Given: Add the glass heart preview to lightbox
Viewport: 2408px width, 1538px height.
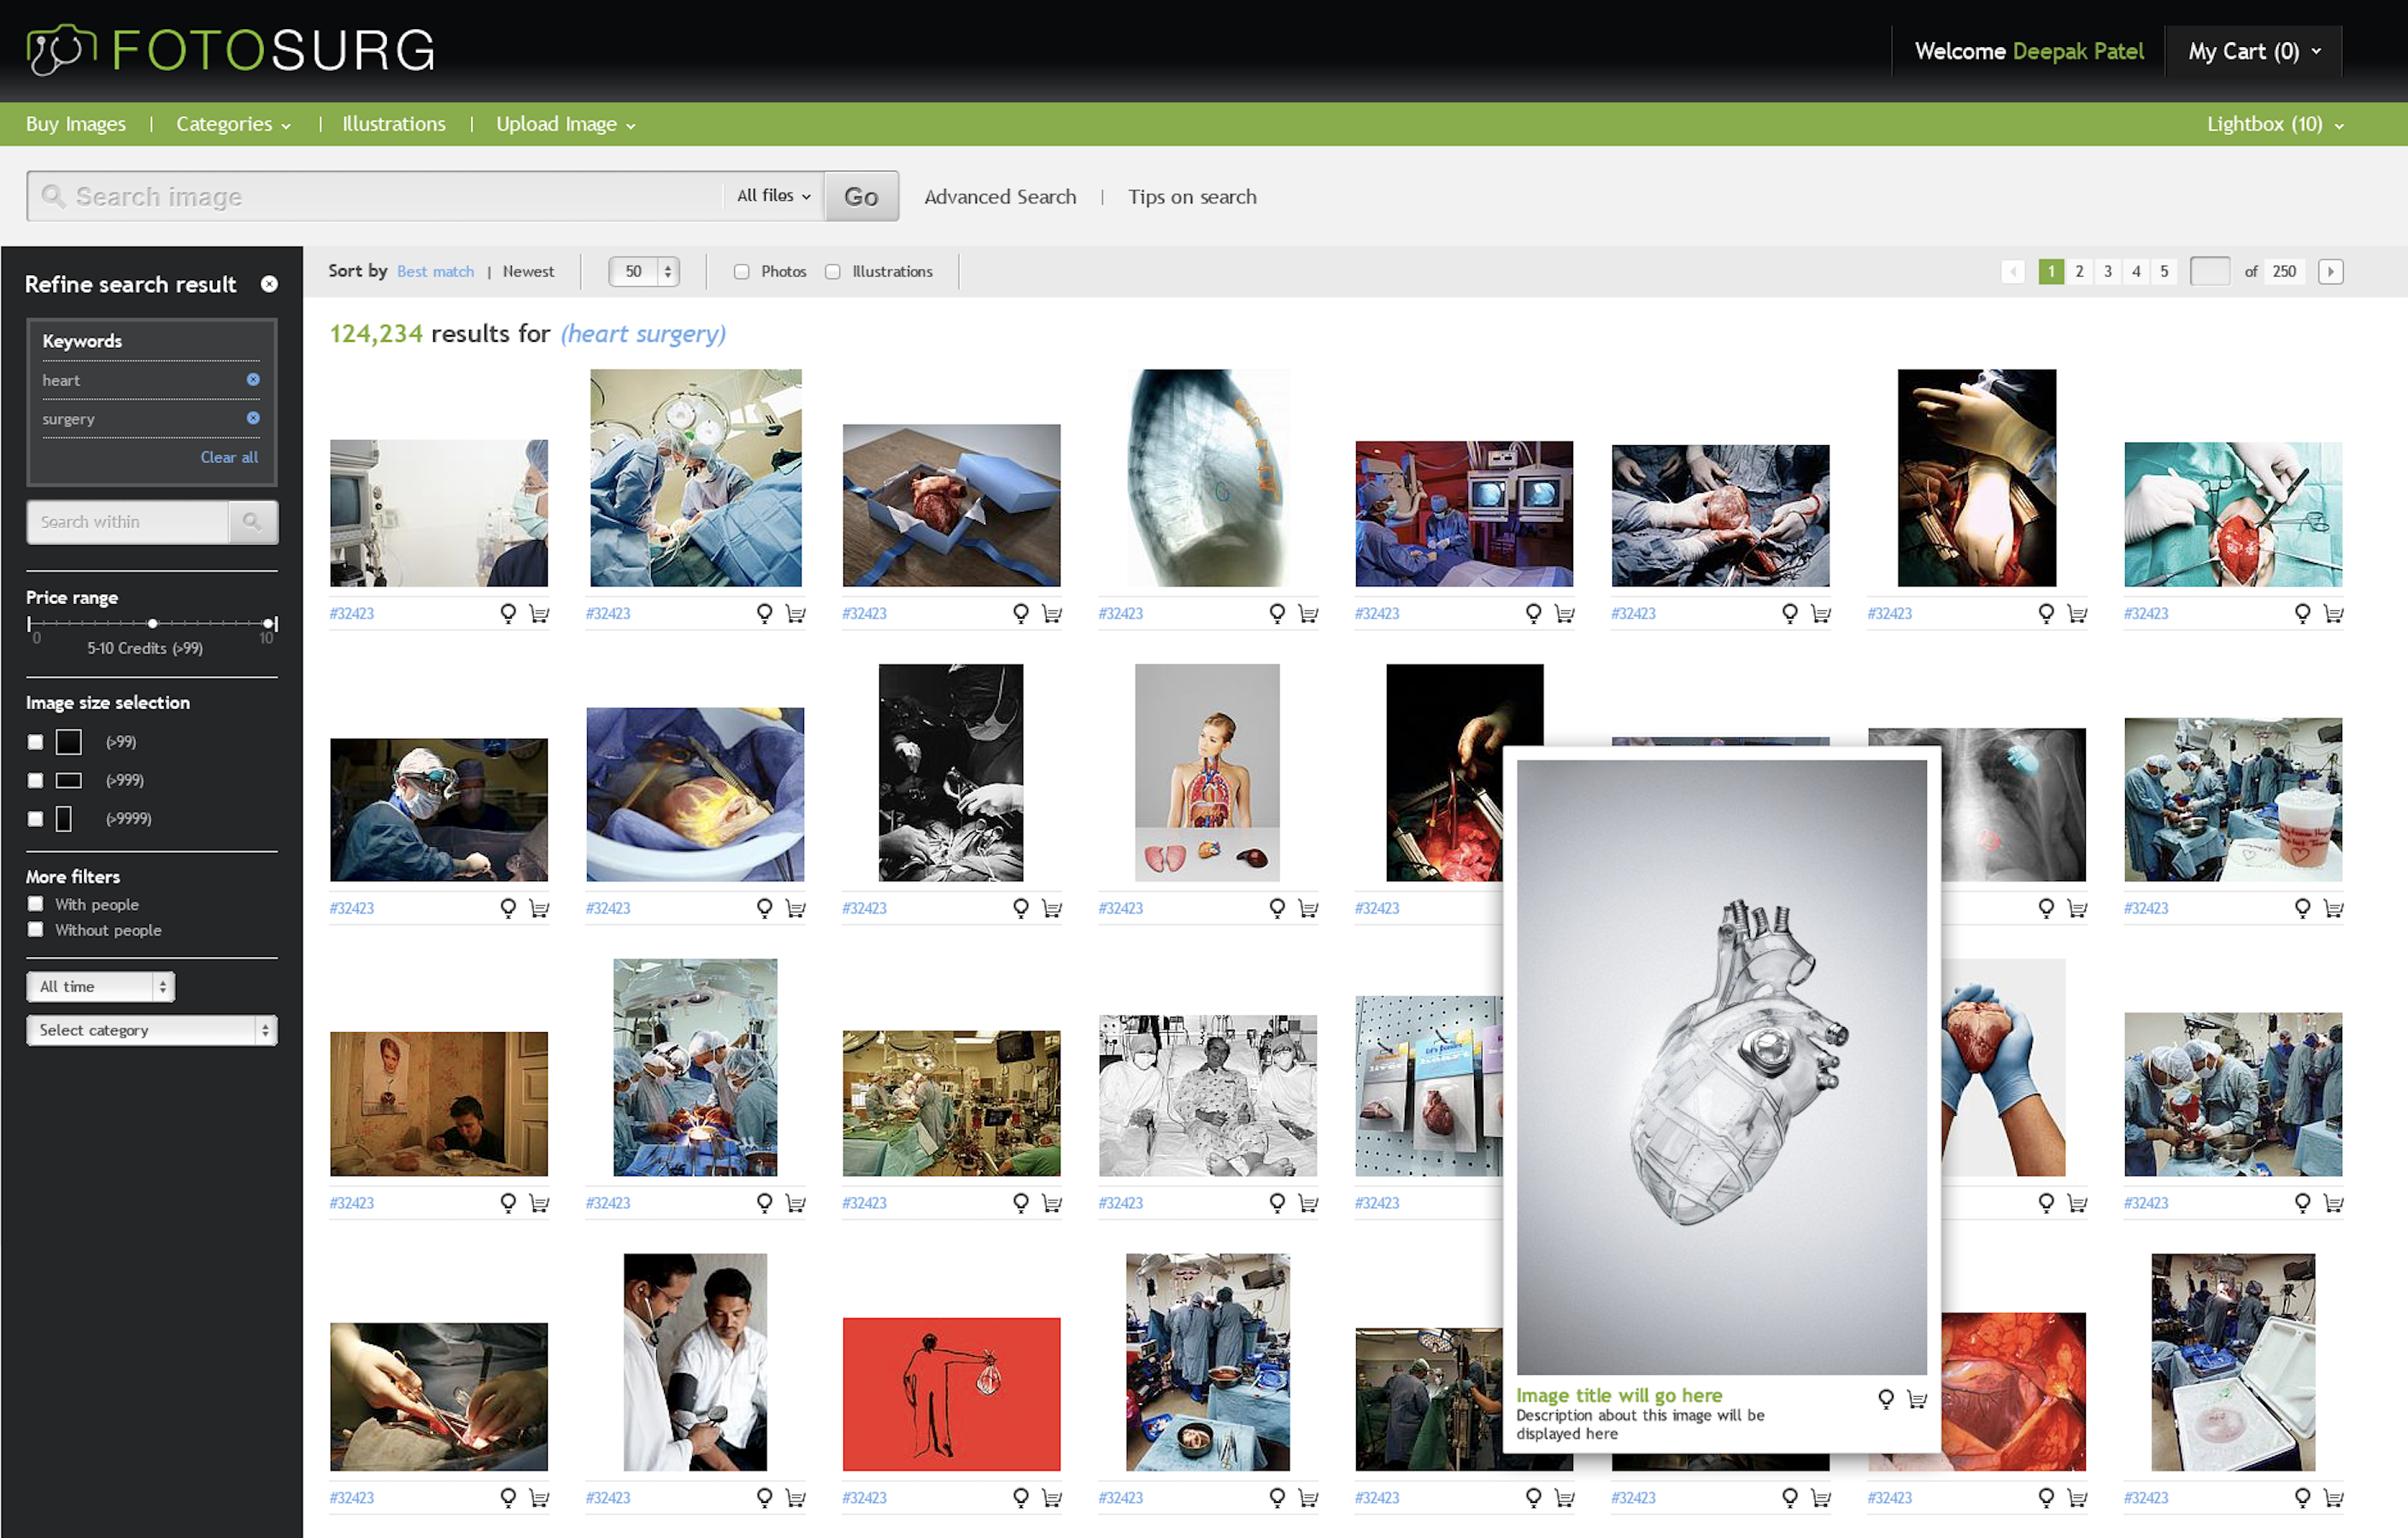Looking at the screenshot, I should click(1885, 1398).
